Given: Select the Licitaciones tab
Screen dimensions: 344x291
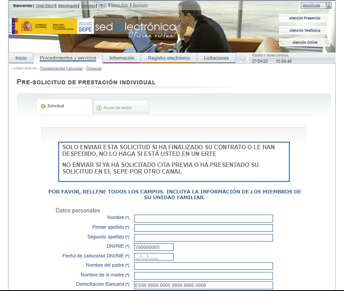Looking at the screenshot, I should click(216, 58).
